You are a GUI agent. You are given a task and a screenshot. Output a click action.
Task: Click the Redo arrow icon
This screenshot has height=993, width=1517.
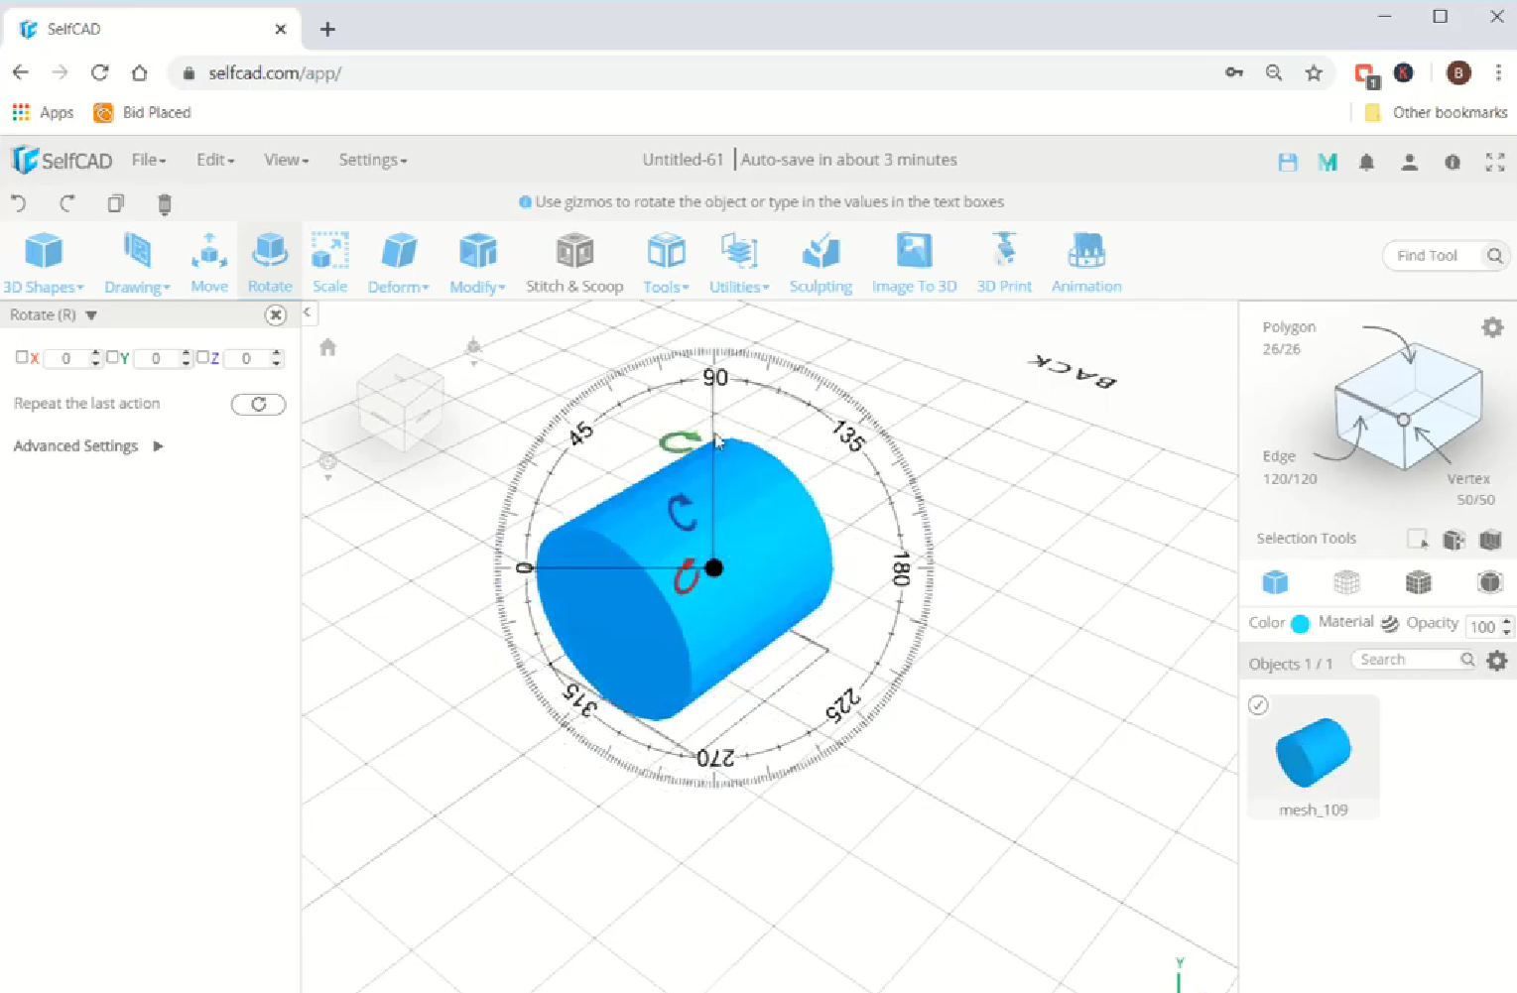[67, 203]
